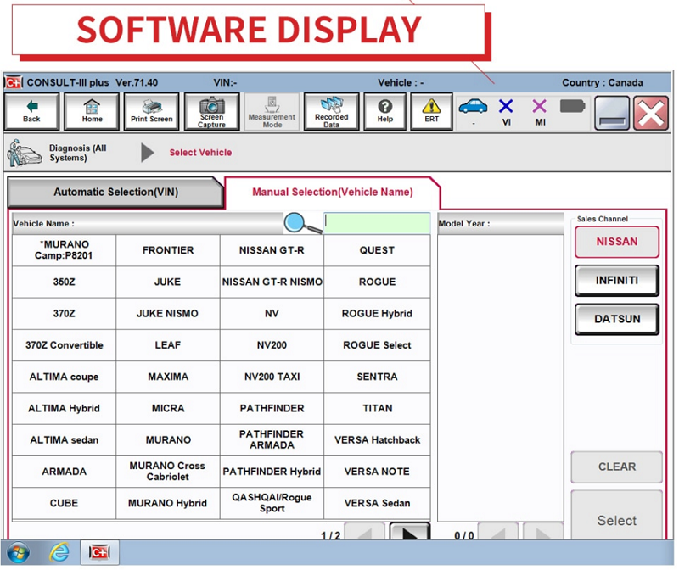
Task: Click next model year page arrow
Action: coord(543,532)
